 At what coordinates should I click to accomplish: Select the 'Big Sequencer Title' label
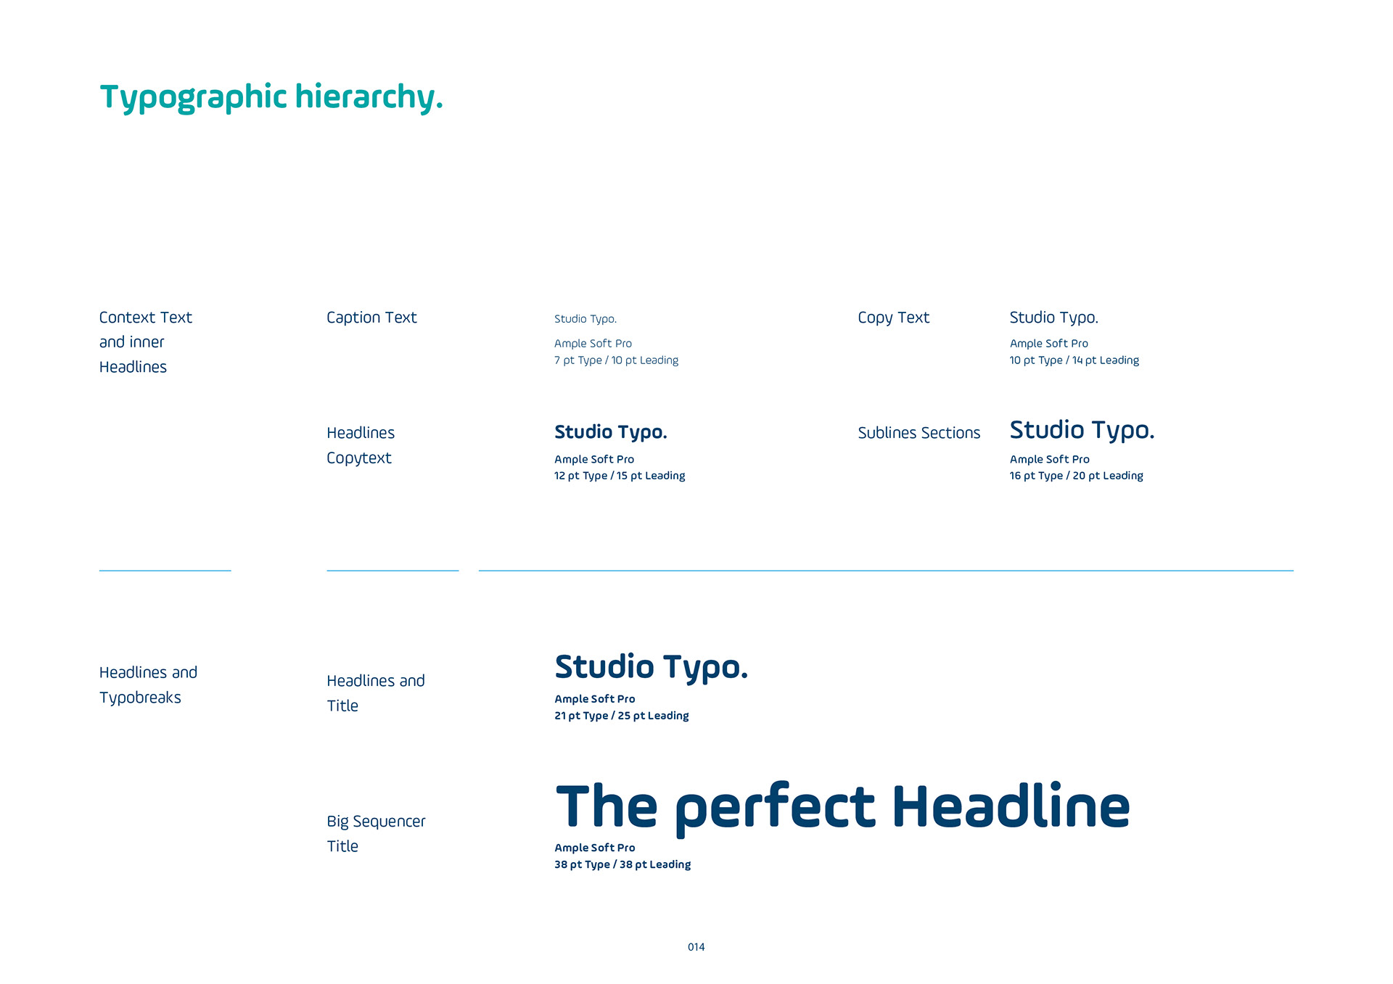[x=376, y=833]
